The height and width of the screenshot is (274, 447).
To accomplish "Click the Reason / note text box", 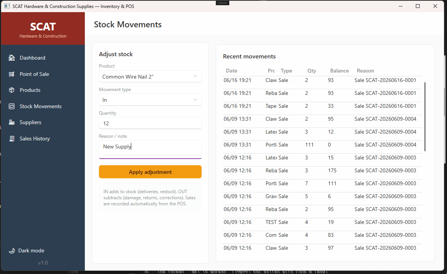I will (150, 150).
